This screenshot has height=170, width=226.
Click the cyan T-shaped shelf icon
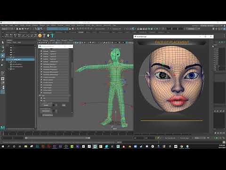pyautogui.click(x=52, y=36)
